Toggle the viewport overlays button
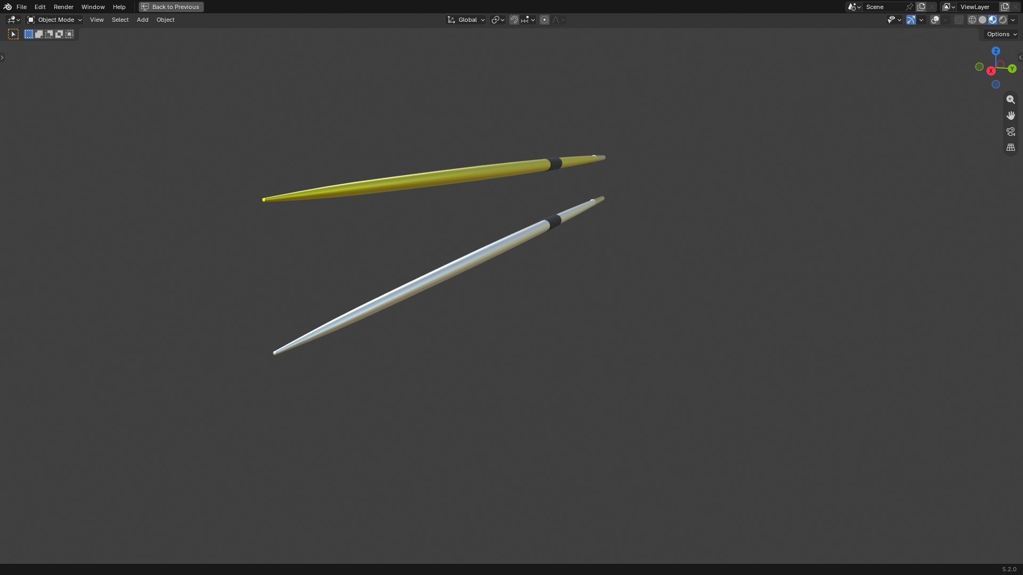The image size is (1023, 575). [935, 20]
